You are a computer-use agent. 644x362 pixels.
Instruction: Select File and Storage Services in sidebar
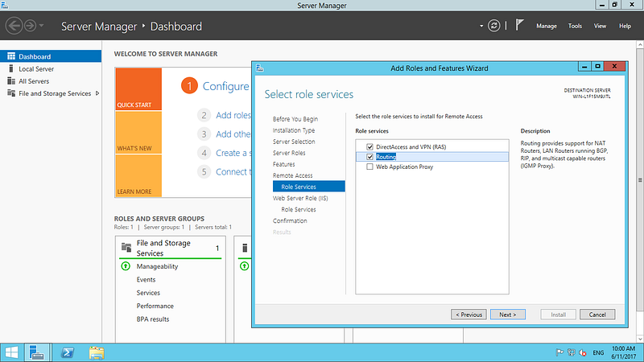pyautogui.click(x=55, y=93)
